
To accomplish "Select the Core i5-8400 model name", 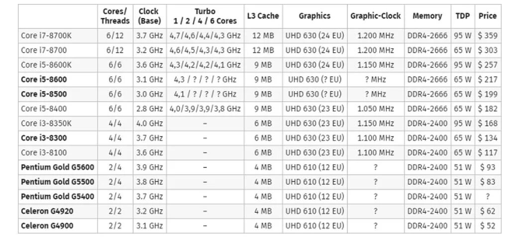I will click(x=44, y=109).
